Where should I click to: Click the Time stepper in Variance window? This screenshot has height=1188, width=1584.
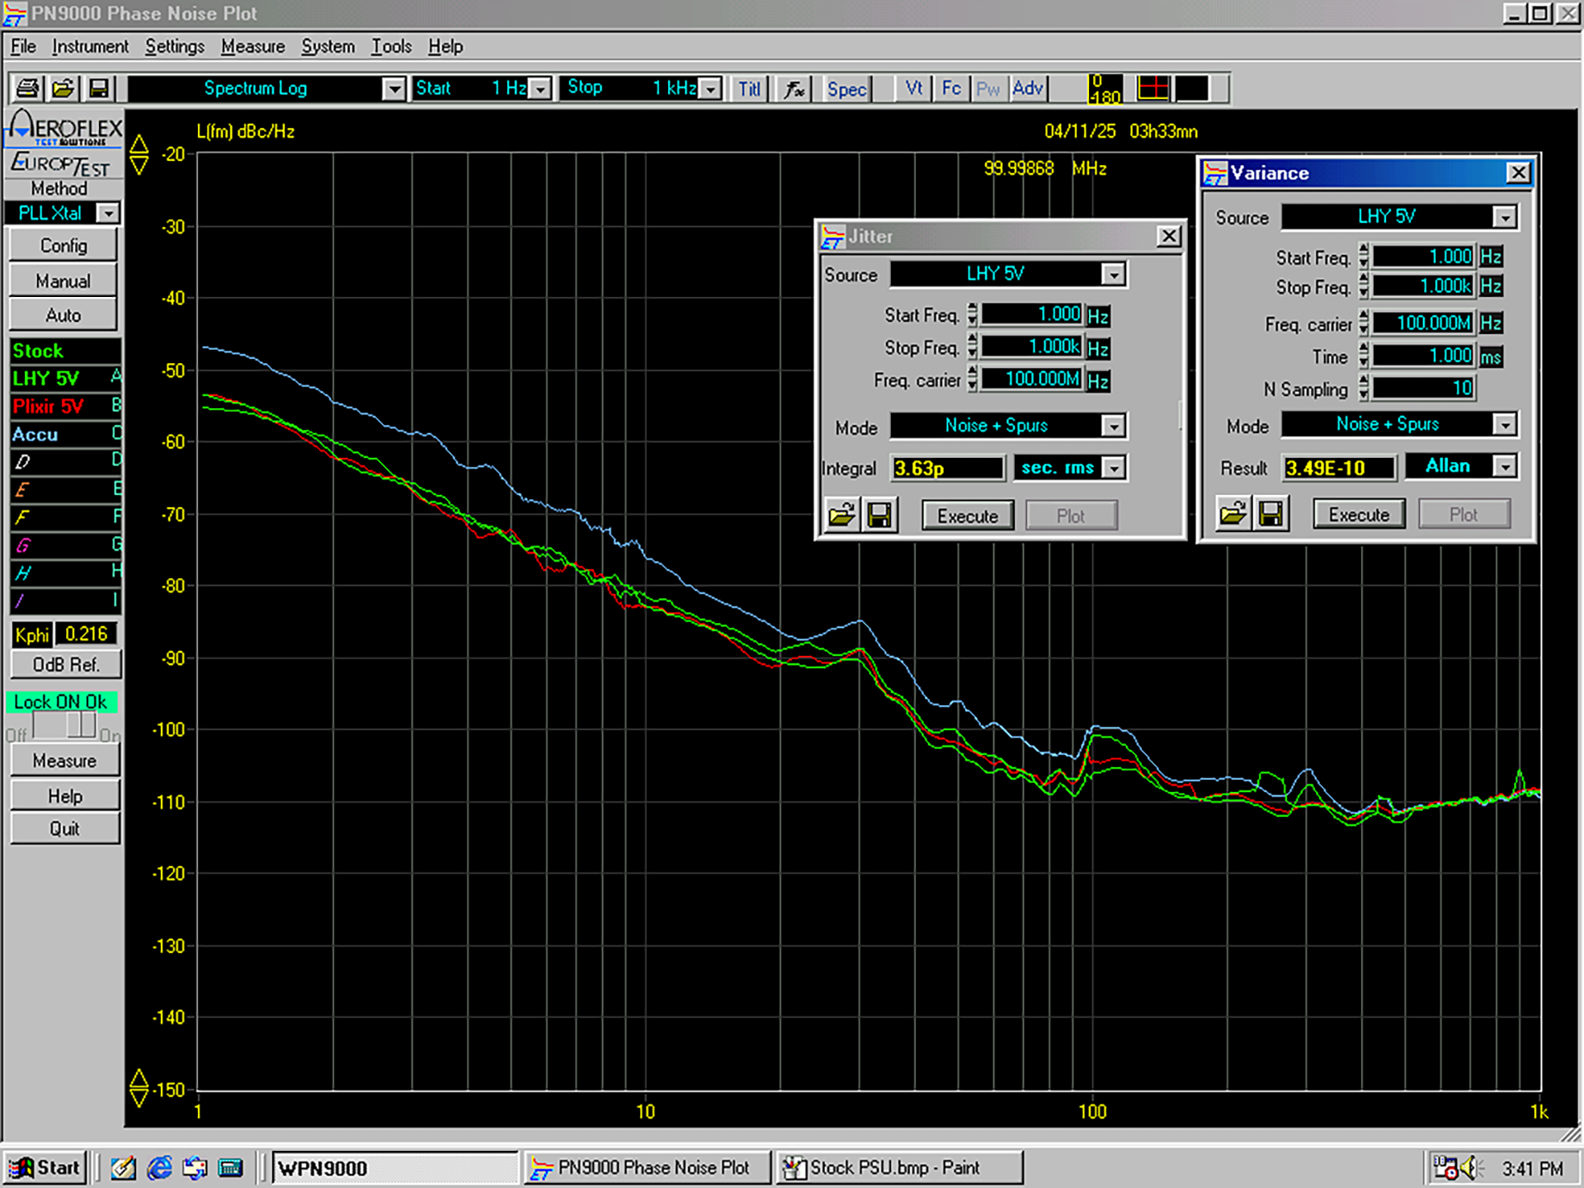(x=1364, y=356)
